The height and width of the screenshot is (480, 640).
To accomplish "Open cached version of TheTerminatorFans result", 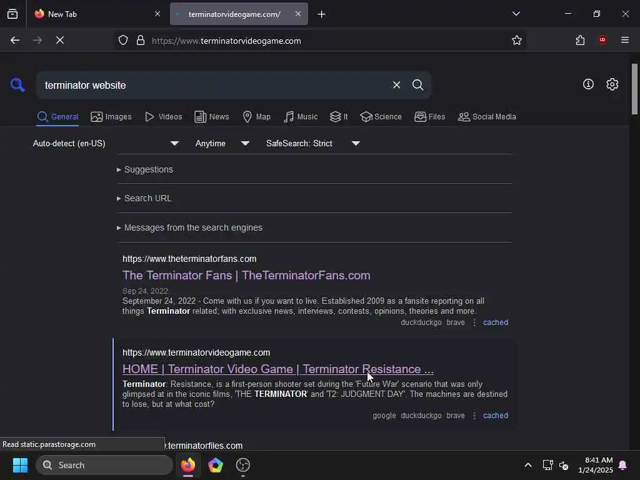I will click(496, 322).
